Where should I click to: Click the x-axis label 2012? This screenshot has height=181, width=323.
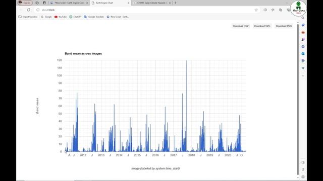click(83, 155)
